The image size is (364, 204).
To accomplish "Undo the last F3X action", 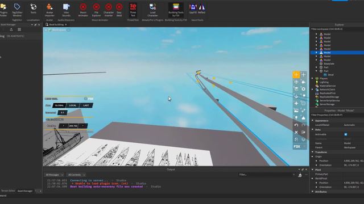I will coord(296,125).
